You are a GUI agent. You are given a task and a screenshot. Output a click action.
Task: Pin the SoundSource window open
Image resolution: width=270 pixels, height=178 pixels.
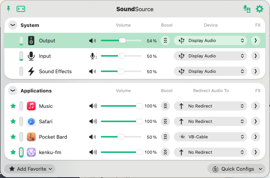pos(8,9)
